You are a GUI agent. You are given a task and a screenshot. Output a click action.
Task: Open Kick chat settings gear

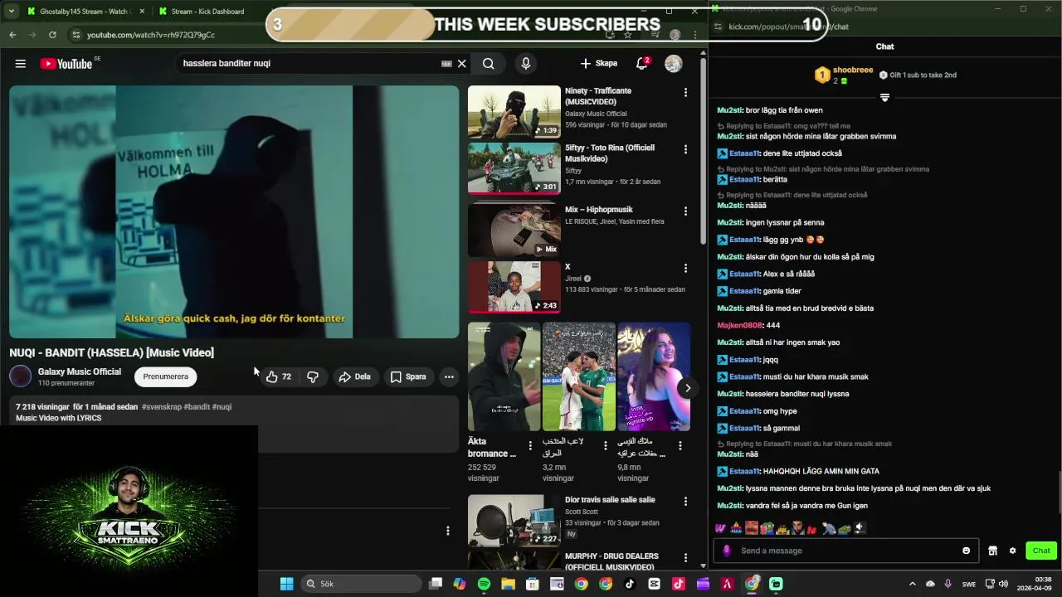(1012, 551)
